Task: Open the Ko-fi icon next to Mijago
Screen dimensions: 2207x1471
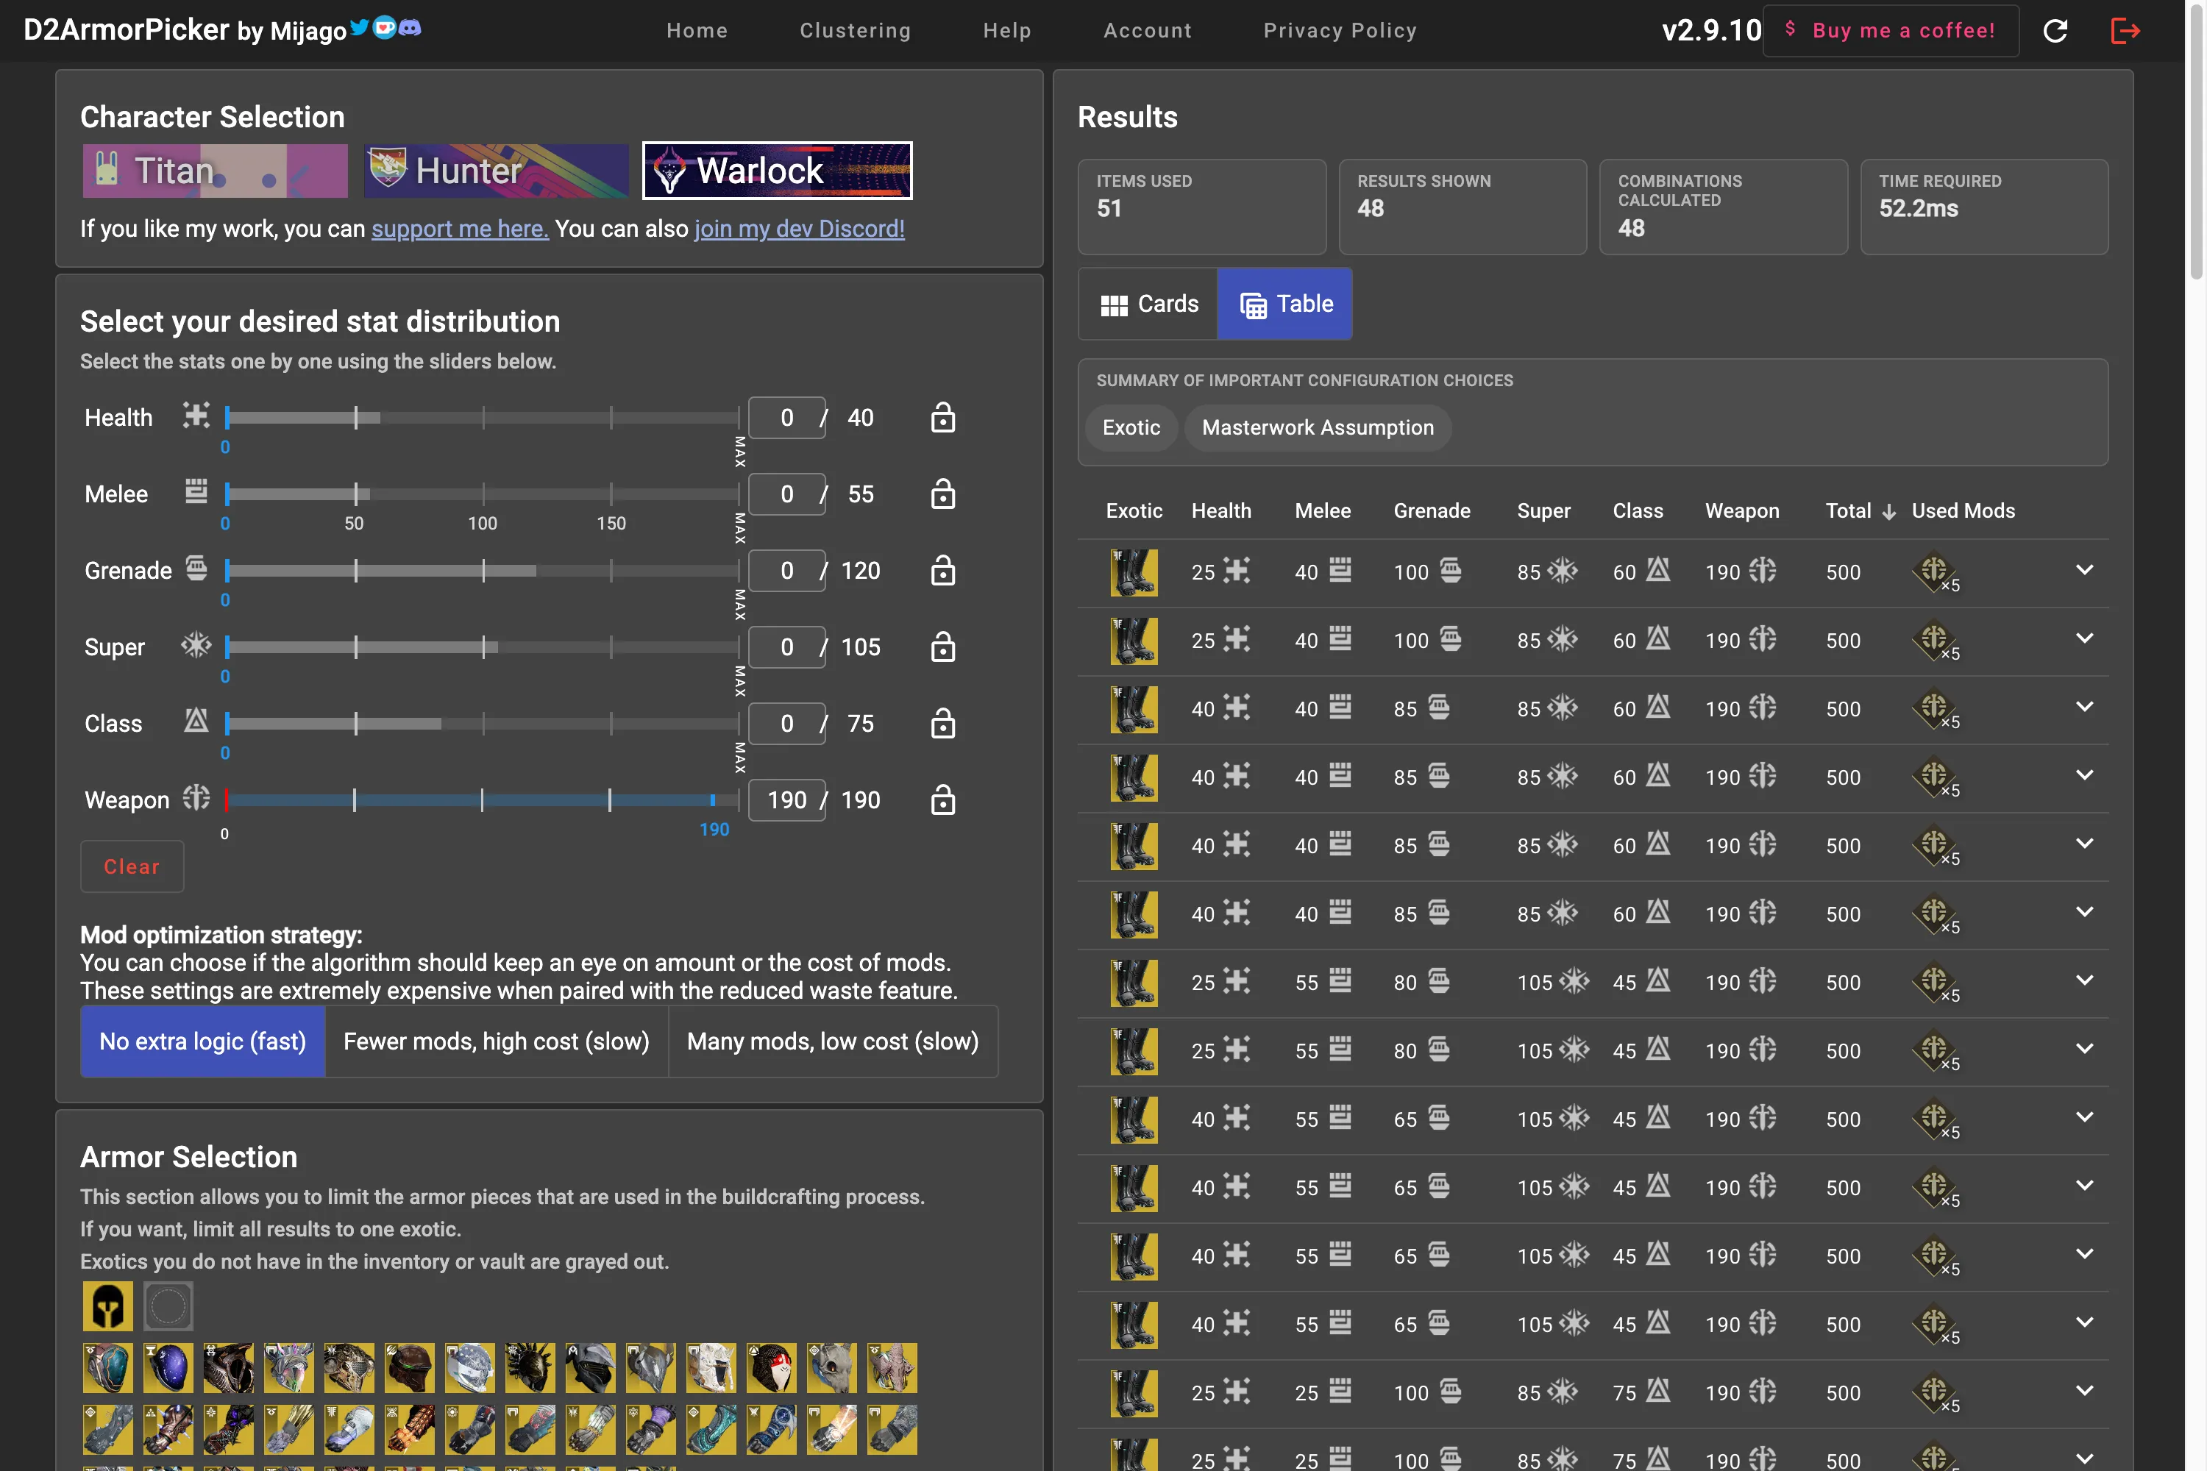Action: (x=384, y=28)
